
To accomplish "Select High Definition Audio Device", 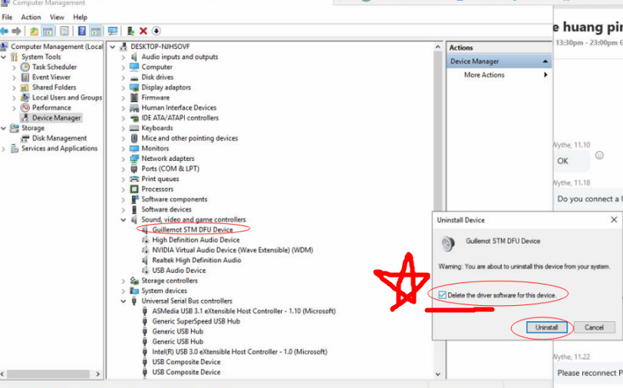I will click(196, 240).
